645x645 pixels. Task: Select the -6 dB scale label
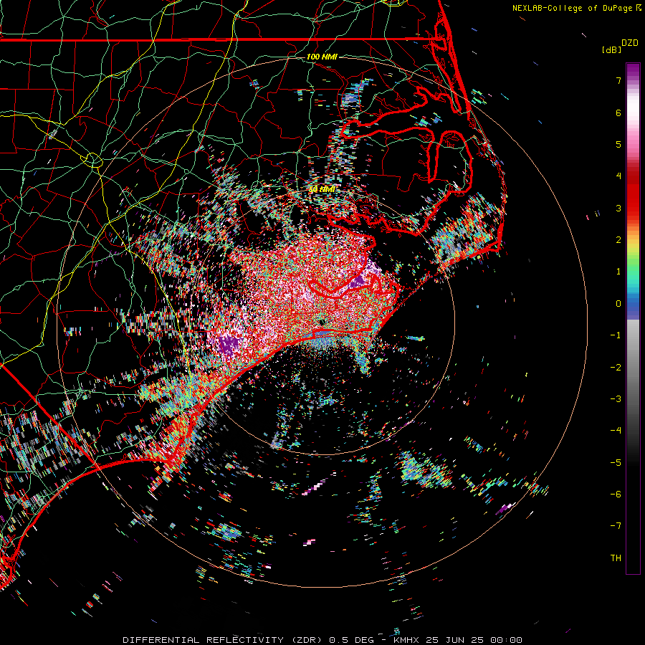click(x=616, y=494)
